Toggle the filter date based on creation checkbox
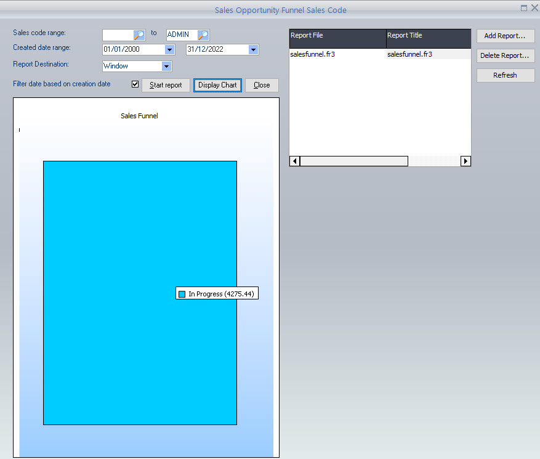Viewport: 540px width, 459px height. click(135, 84)
